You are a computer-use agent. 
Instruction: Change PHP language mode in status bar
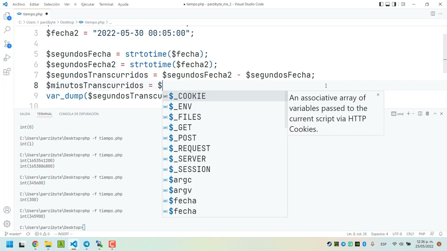422,234
